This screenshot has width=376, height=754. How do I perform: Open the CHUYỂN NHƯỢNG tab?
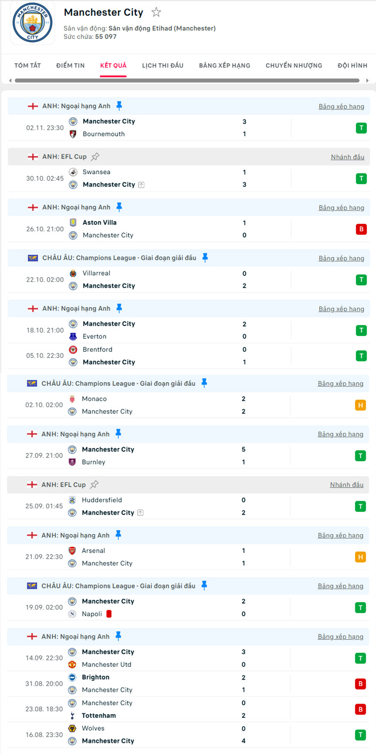click(x=294, y=65)
